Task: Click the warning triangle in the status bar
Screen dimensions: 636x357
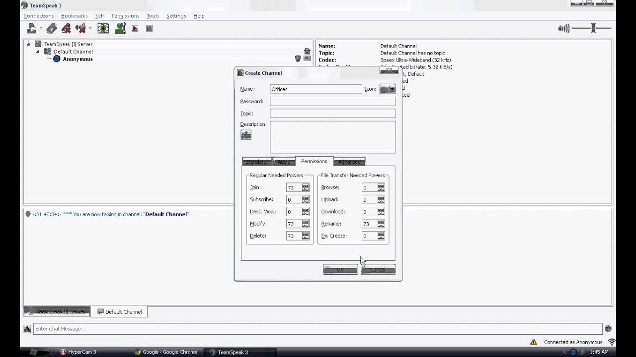Action: point(534,342)
